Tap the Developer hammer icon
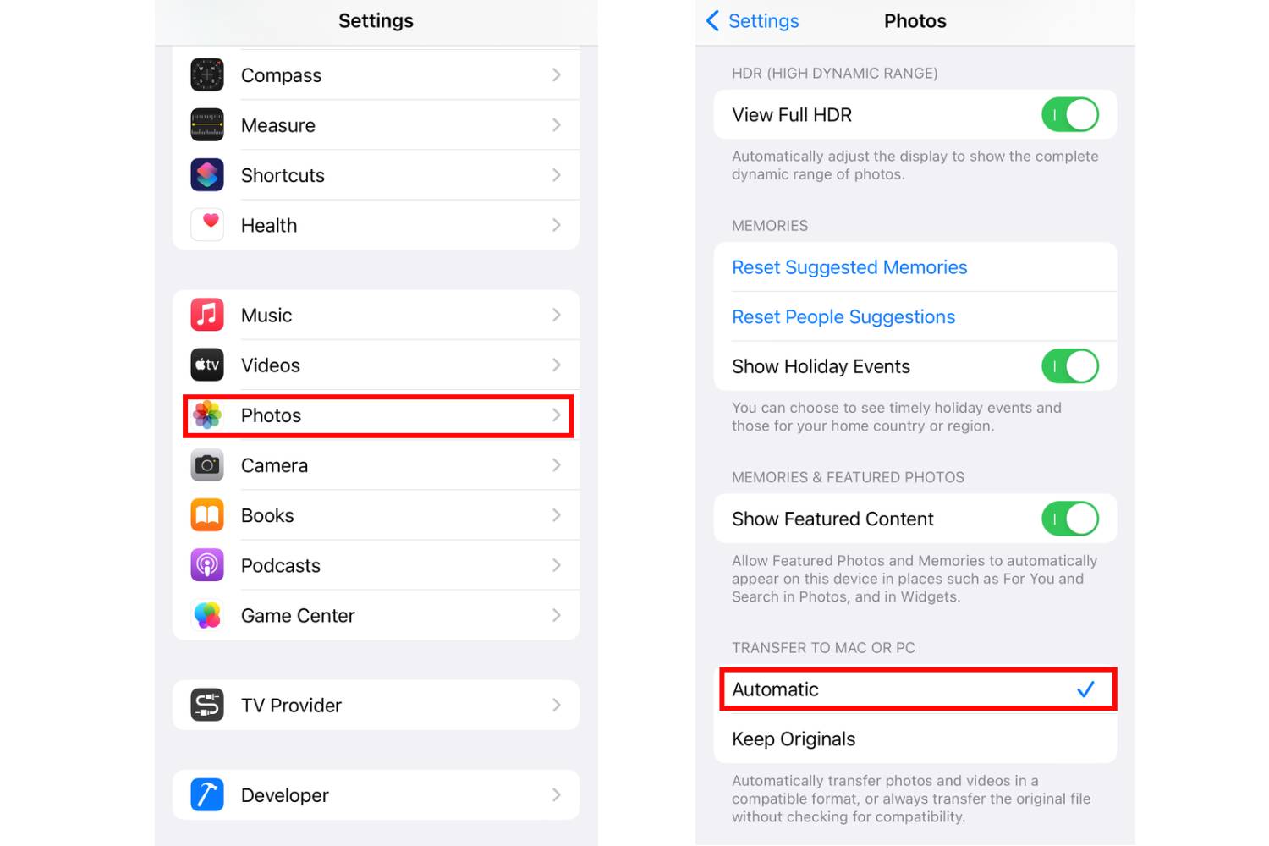1269x846 pixels. click(x=207, y=794)
